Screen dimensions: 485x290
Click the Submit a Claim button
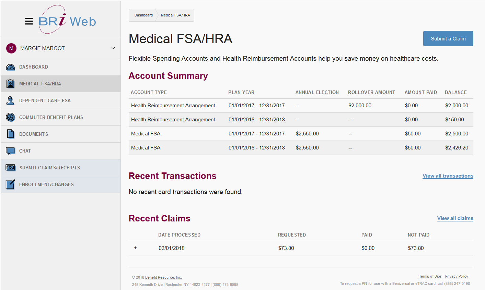point(448,39)
